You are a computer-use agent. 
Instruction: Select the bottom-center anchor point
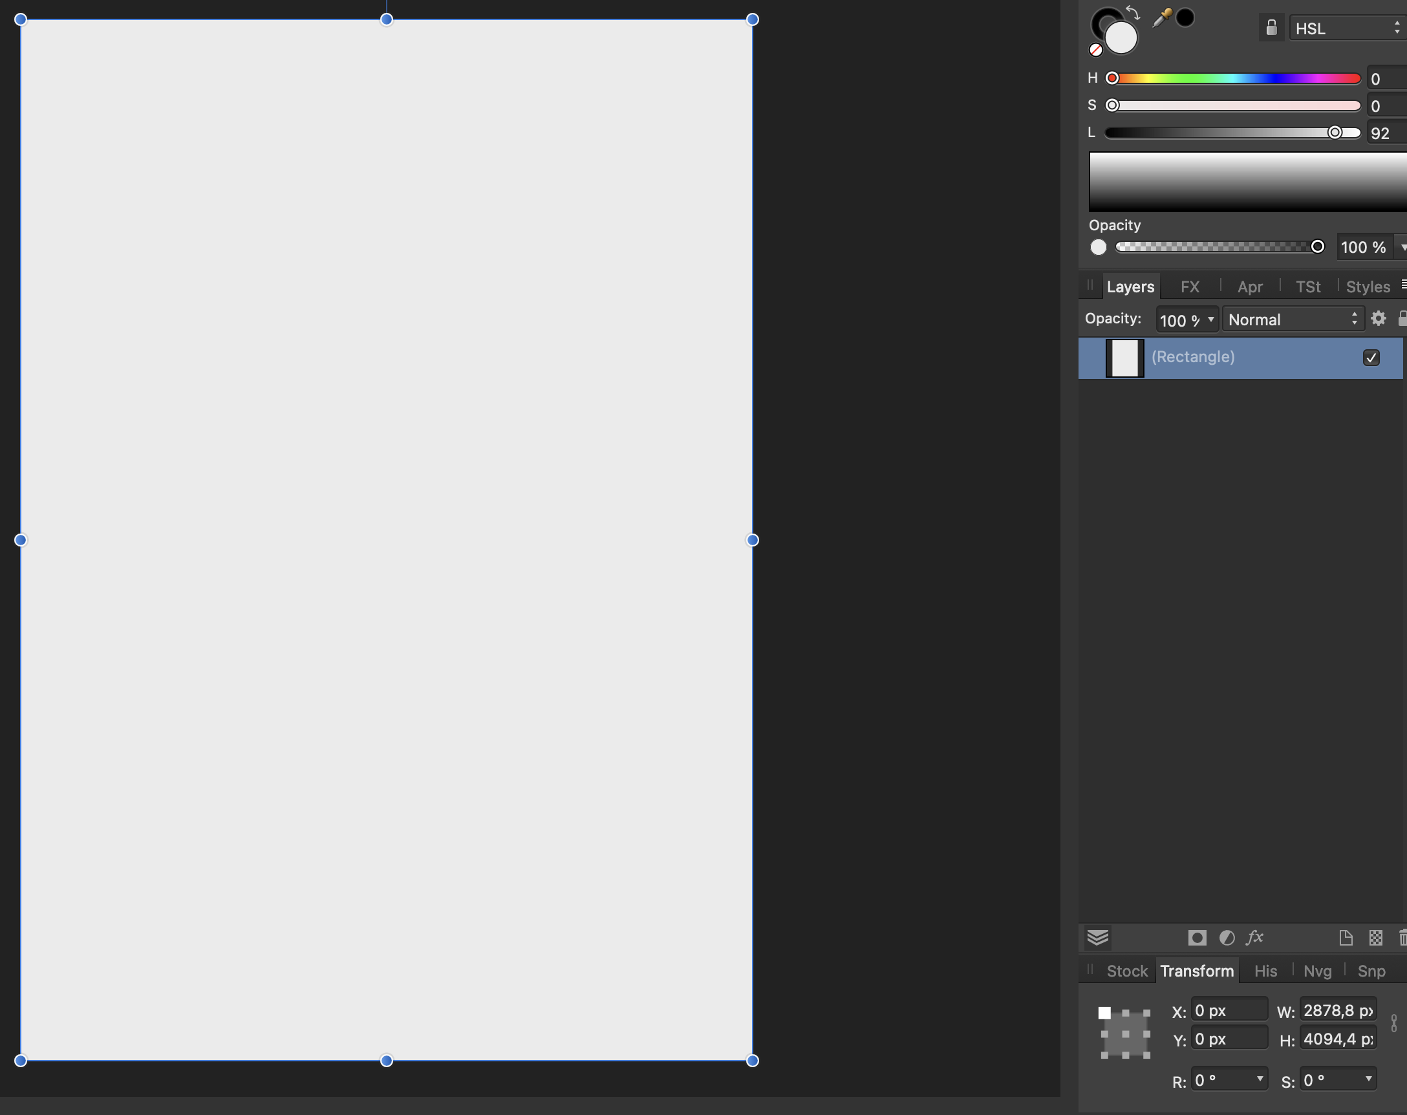click(1126, 1055)
